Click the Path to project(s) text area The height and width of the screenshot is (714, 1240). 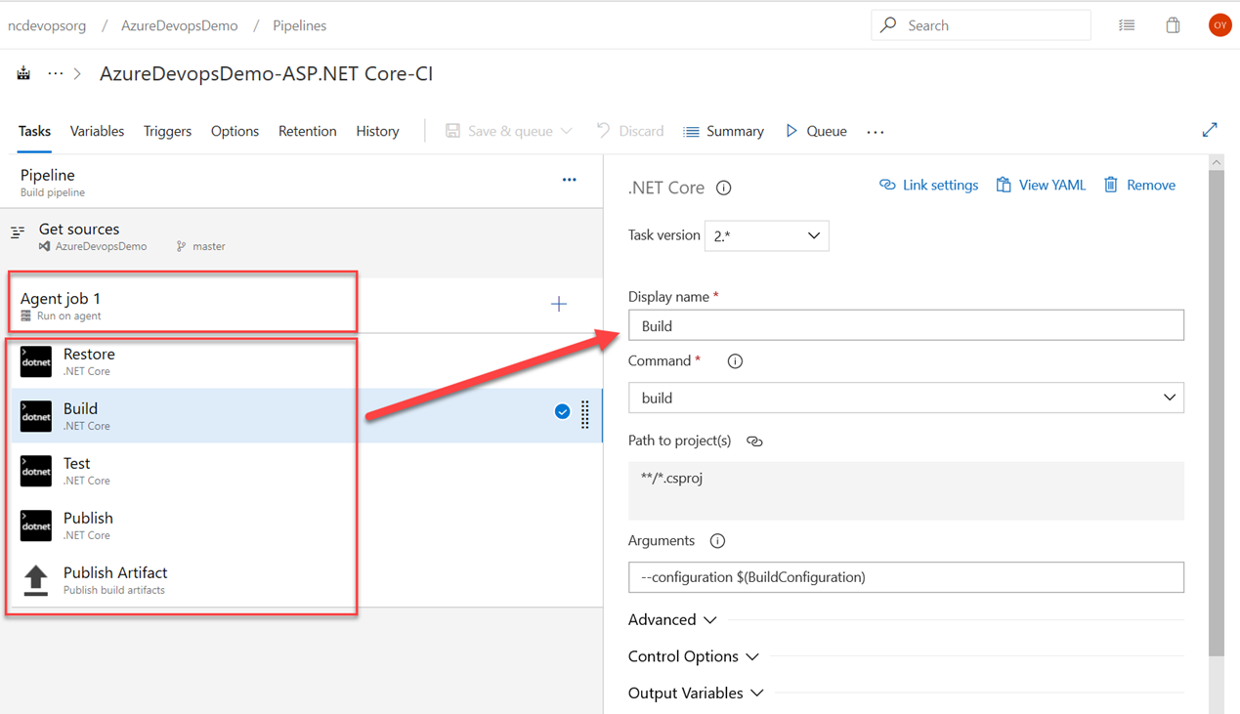pos(906,490)
